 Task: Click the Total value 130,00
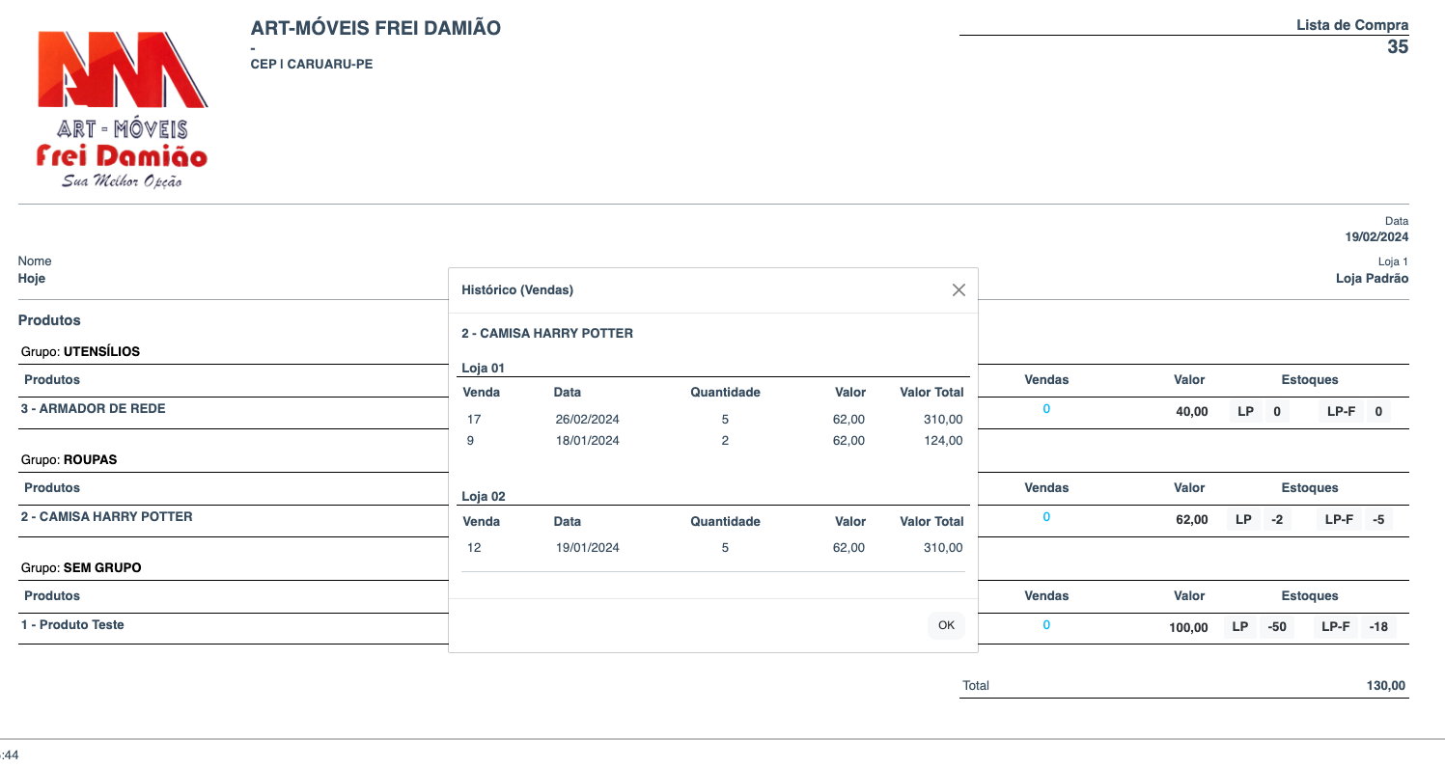point(1385,686)
